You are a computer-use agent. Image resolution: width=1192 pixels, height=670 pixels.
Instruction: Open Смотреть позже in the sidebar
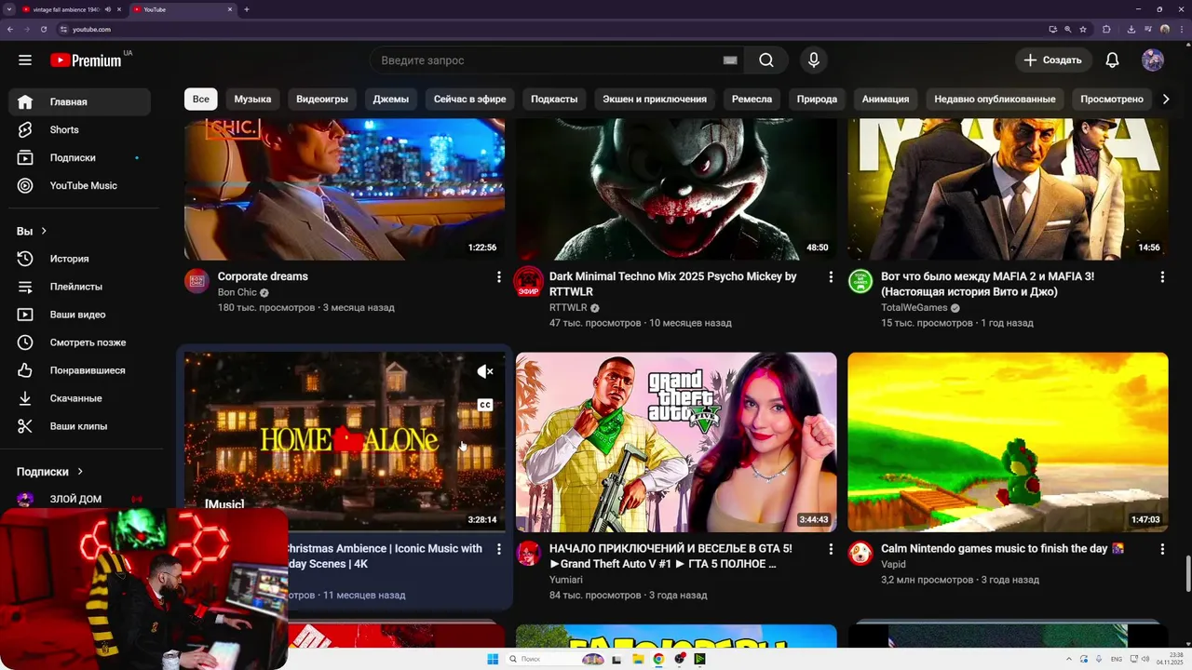[x=79, y=342]
